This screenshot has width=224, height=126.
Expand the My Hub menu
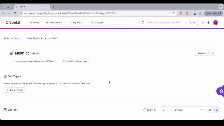click(x=77, y=23)
